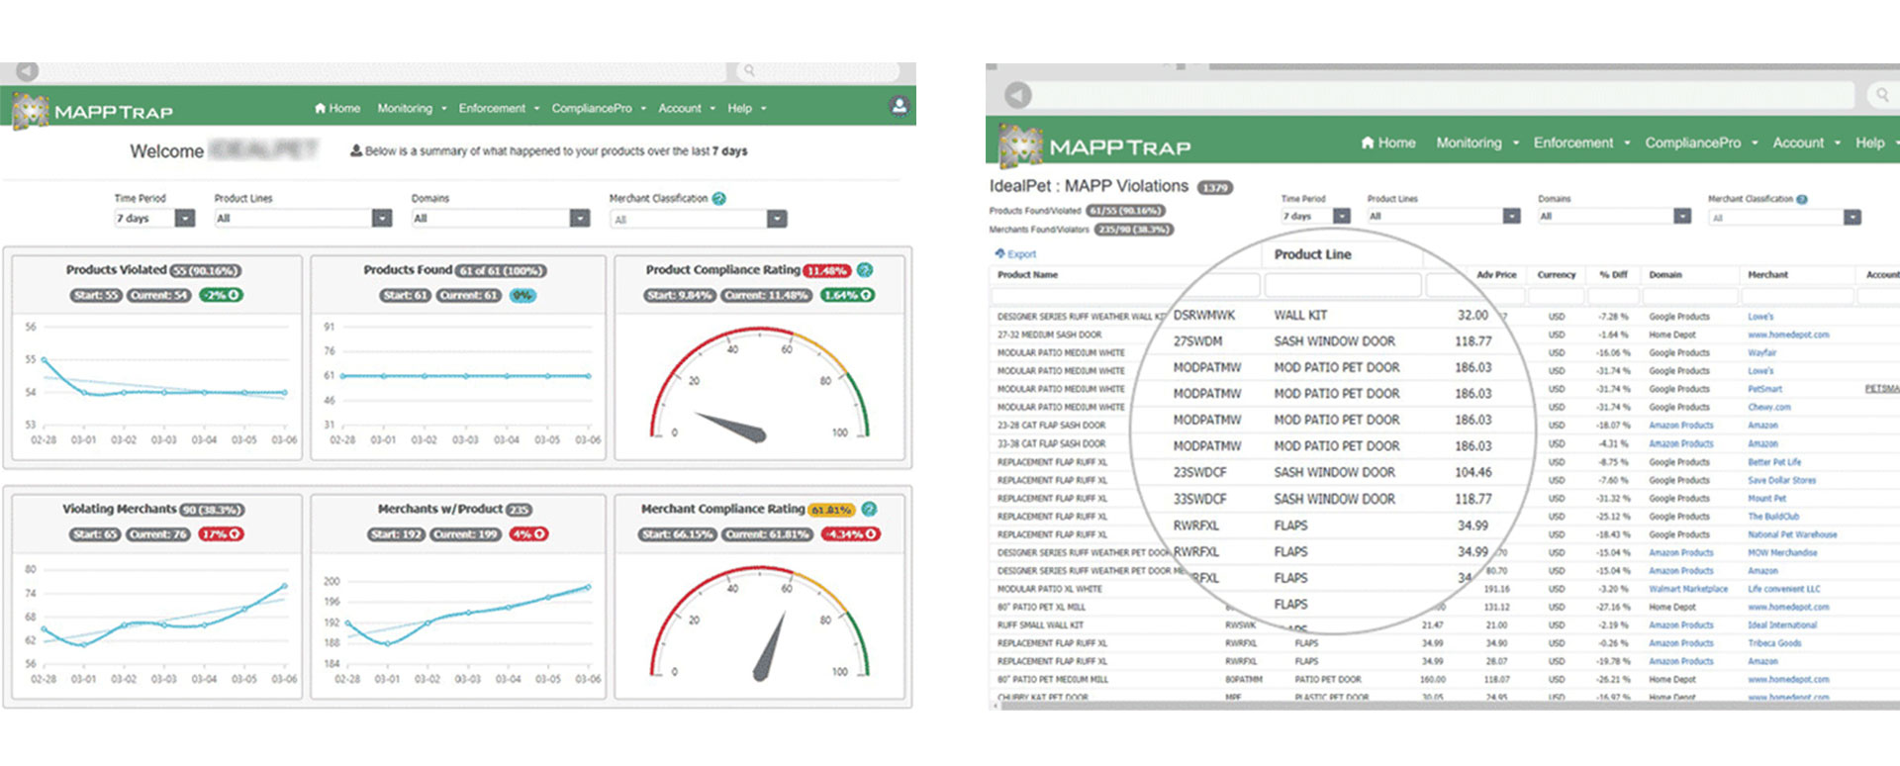Click the green 1.64% change badge
The height and width of the screenshot is (766, 1900).
847,295
